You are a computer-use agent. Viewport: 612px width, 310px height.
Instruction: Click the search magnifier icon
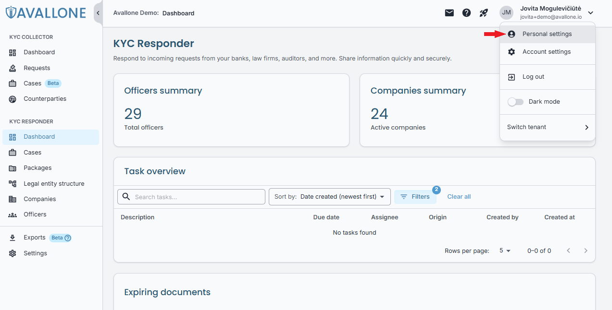[x=126, y=197]
